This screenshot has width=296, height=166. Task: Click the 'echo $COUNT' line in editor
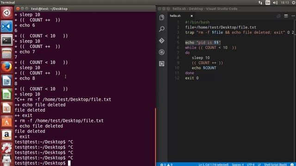point(204,68)
